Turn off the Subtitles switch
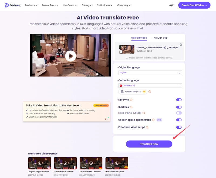The height and width of the screenshot is (178, 216). 179,107
